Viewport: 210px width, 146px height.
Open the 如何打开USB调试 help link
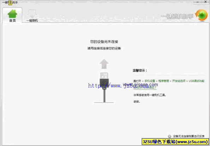click(x=145, y=88)
